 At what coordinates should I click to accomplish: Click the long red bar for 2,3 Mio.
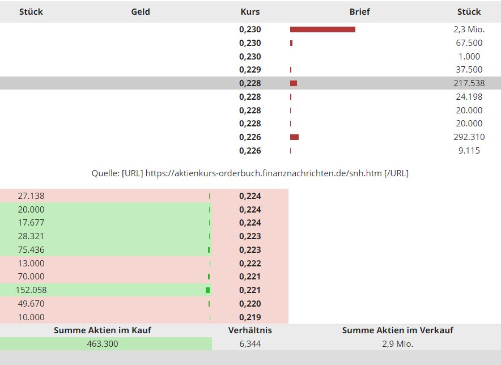(322, 29)
